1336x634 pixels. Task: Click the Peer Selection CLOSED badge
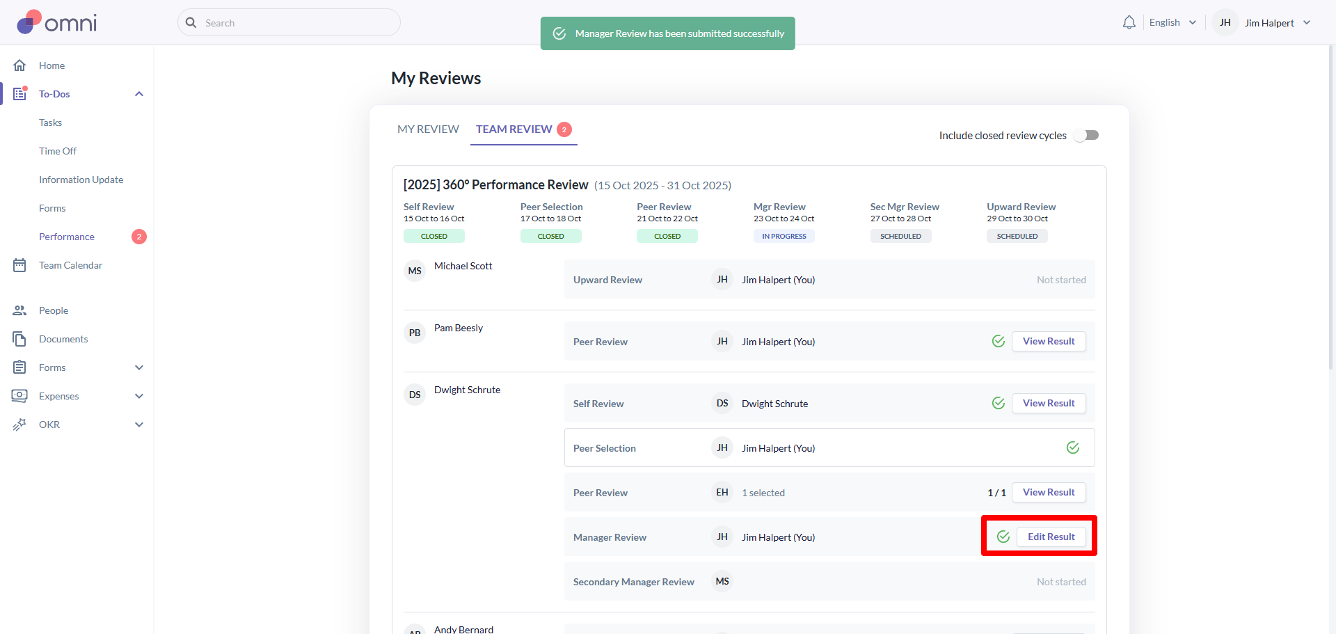[x=550, y=236]
